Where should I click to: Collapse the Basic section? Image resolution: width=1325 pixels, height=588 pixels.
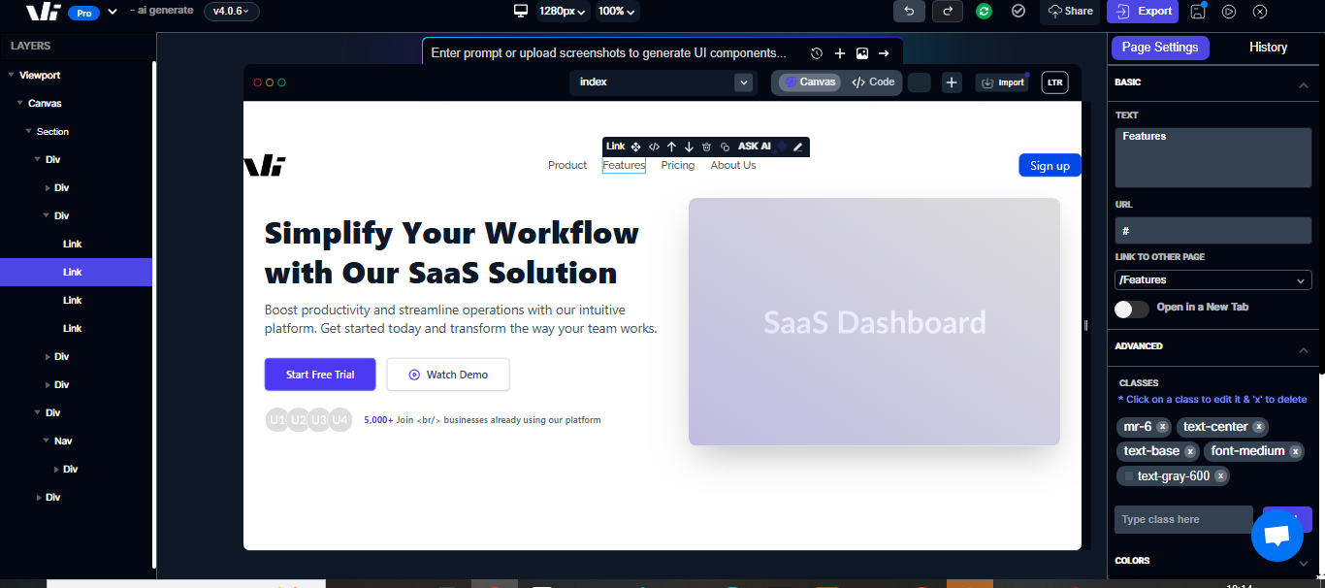pyautogui.click(x=1303, y=84)
